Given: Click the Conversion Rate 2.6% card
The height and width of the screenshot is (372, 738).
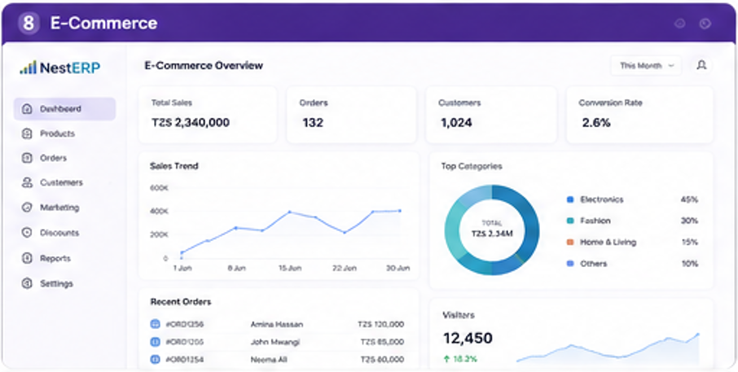Looking at the screenshot, I should [x=639, y=115].
